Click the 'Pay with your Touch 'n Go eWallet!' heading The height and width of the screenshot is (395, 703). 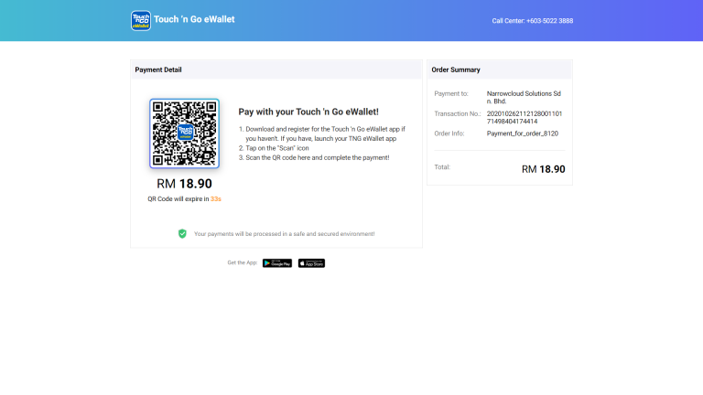click(x=308, y=112)
